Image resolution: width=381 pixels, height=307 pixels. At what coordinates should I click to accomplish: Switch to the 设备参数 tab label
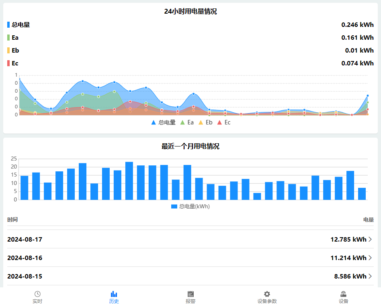tap(267, 301)
